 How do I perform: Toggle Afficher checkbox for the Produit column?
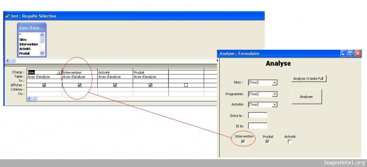[150, 85]
